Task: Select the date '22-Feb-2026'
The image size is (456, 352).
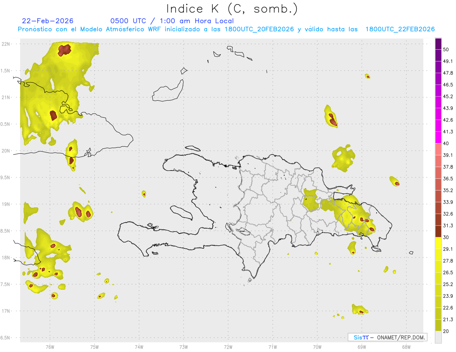Action: click(x=48, y=21)
